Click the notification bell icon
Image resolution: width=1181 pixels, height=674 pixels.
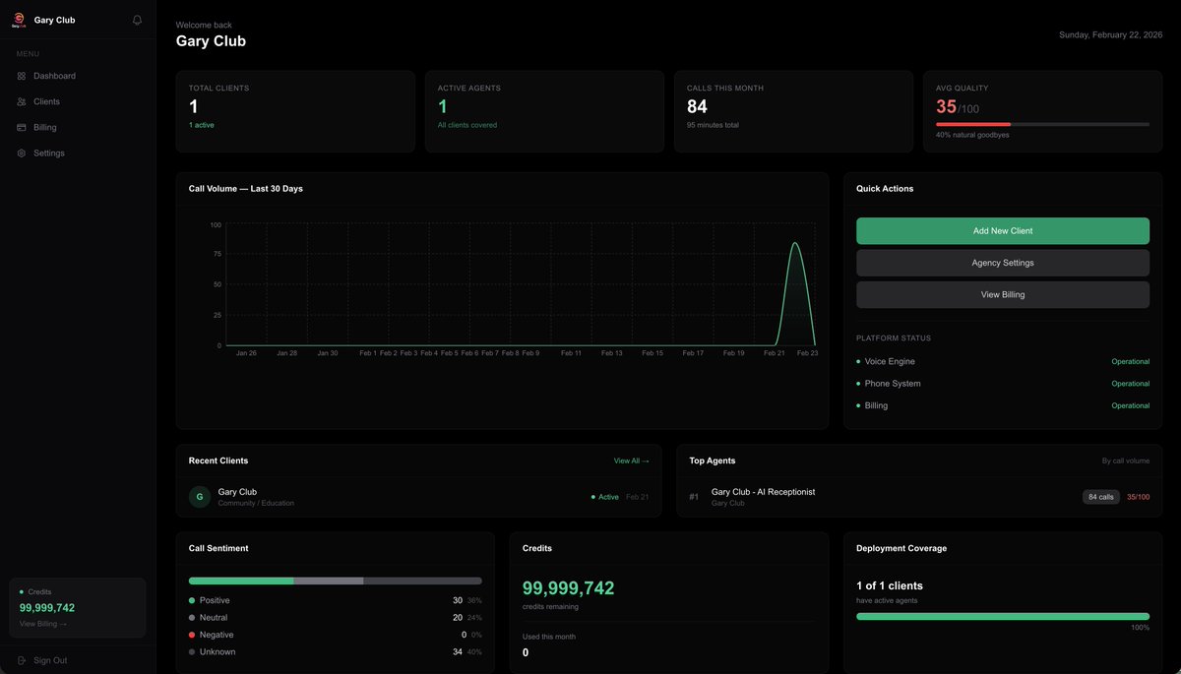click(136, 19)
